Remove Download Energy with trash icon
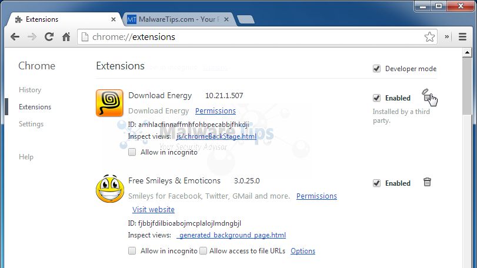The width and height of the screenshot is (477, 268). click(x=427, y=95)
